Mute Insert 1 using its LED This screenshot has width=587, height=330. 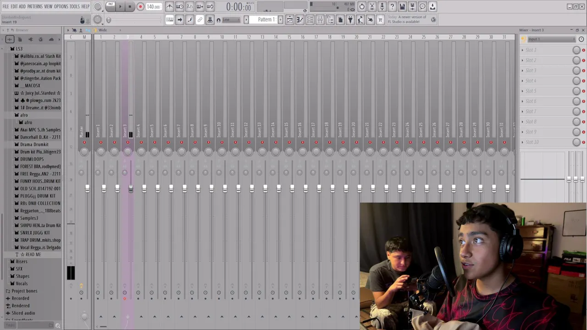point(101,143)
